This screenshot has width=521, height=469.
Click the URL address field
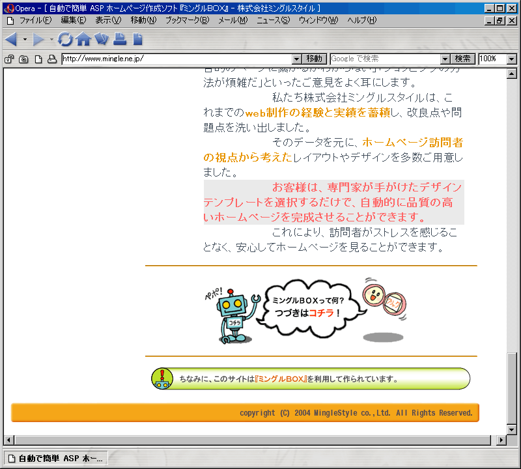click(x=177, y=59)
